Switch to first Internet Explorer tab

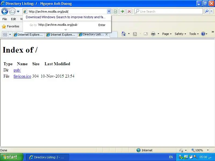point(29,35)
